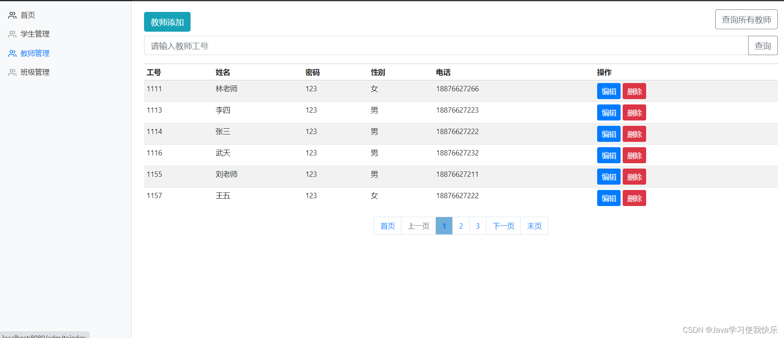Click job number cell 1113
Image resolution: width=784 pixels, height=338 pixels.
click(x=154, y=110)
